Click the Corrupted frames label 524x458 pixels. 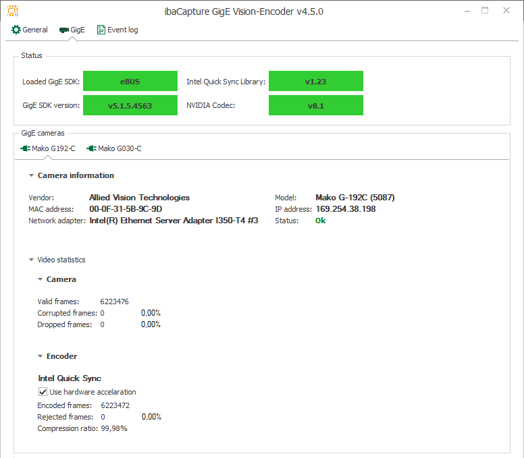coord(67,313)
